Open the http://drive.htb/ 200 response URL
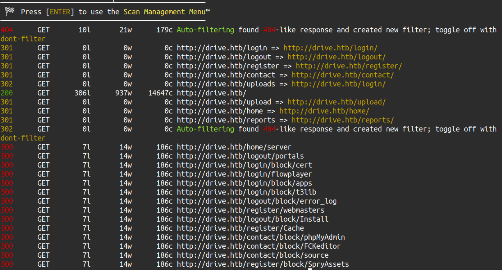 point(212,93)
